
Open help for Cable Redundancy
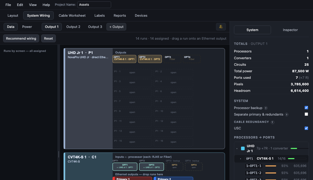[273, 122]
